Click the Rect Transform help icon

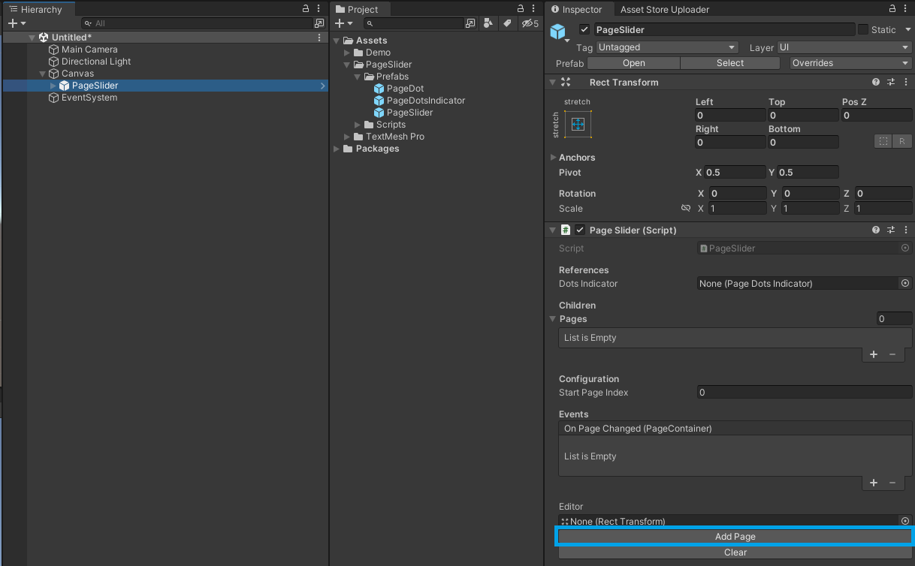pos(876,83)
